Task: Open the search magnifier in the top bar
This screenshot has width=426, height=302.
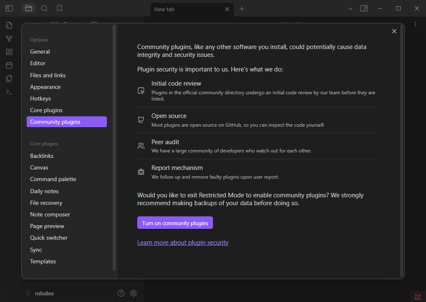Action: (x=44, y=8)
